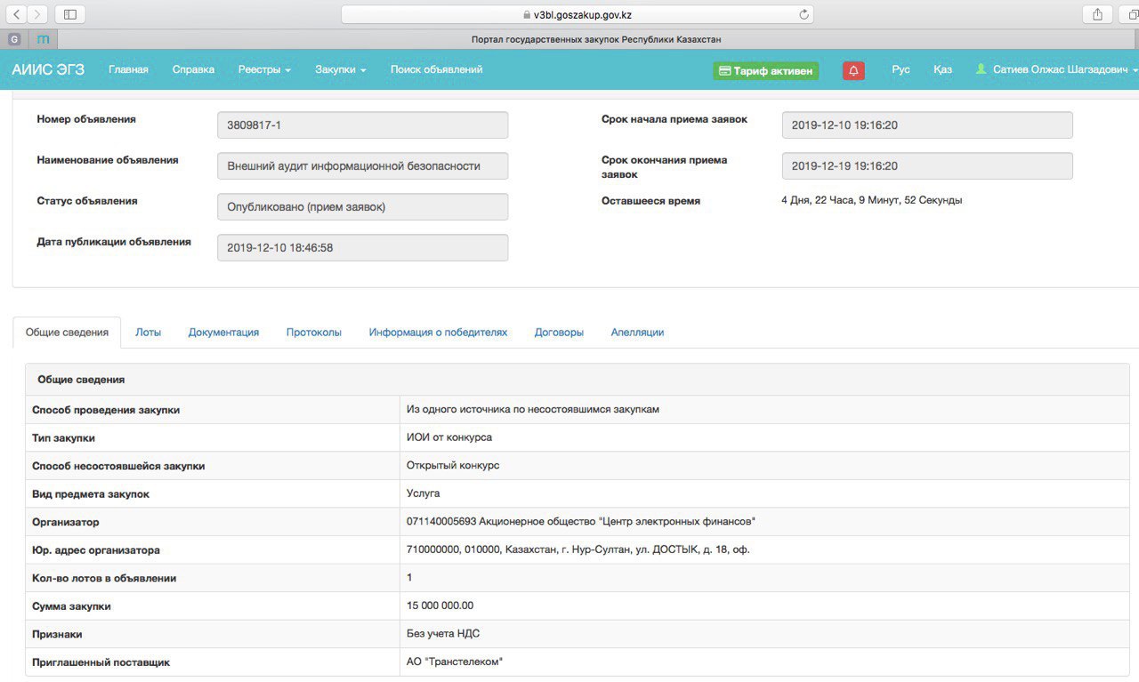1139x682 pixels.
Task: Click Статус объявления field
Action: (362, 207)
